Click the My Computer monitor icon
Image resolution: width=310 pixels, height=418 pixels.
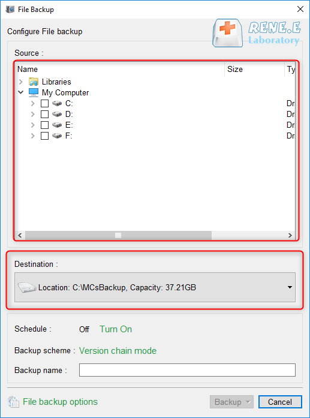(x=34, y=92)
